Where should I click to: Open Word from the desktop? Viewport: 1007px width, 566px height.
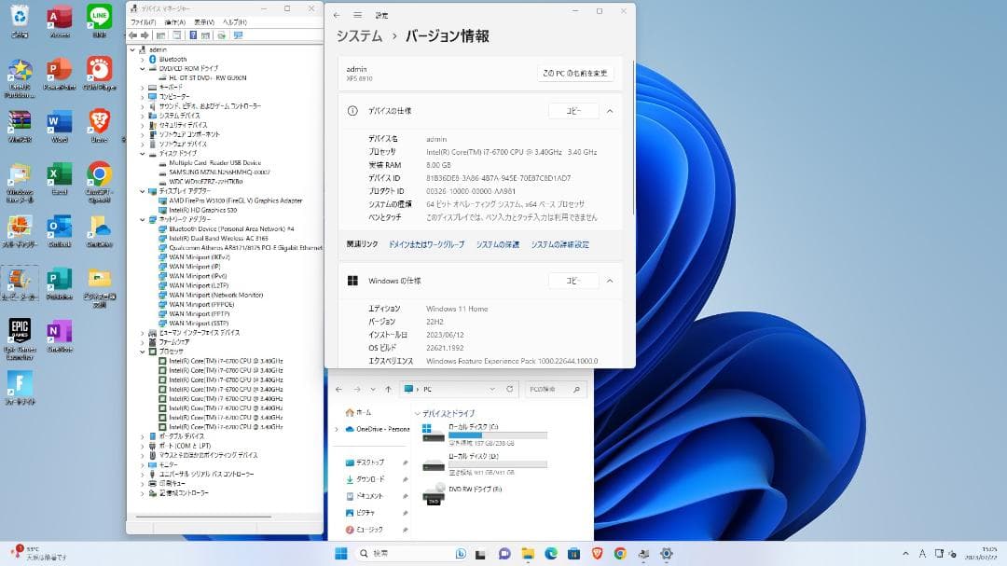[x=59, y=121]
